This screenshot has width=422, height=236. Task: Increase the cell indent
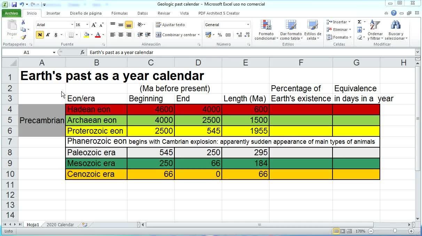click(148, 35)
